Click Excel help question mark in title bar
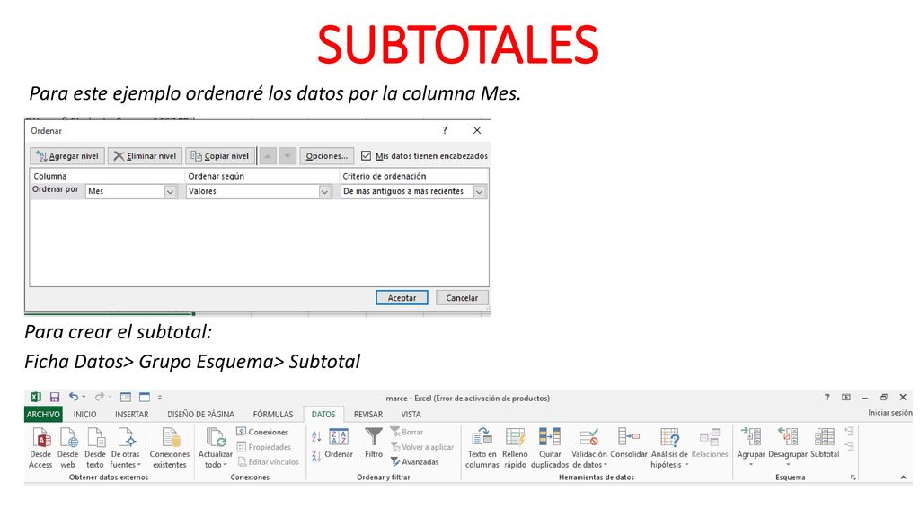 tap(827, 397)
